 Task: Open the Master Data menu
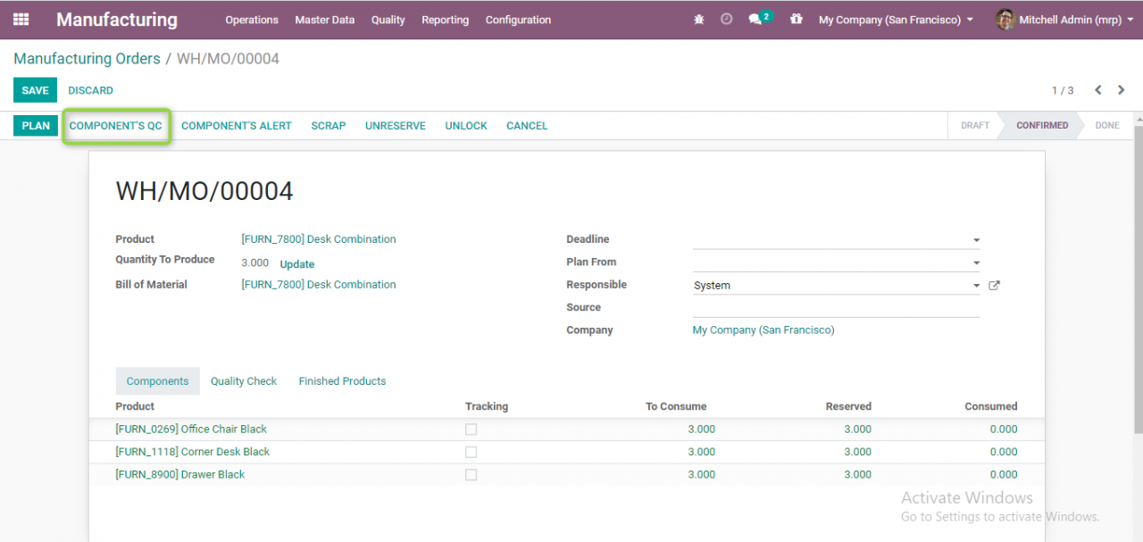324,20
